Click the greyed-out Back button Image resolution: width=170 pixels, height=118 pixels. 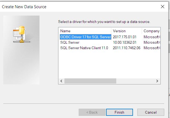(92, 112)
